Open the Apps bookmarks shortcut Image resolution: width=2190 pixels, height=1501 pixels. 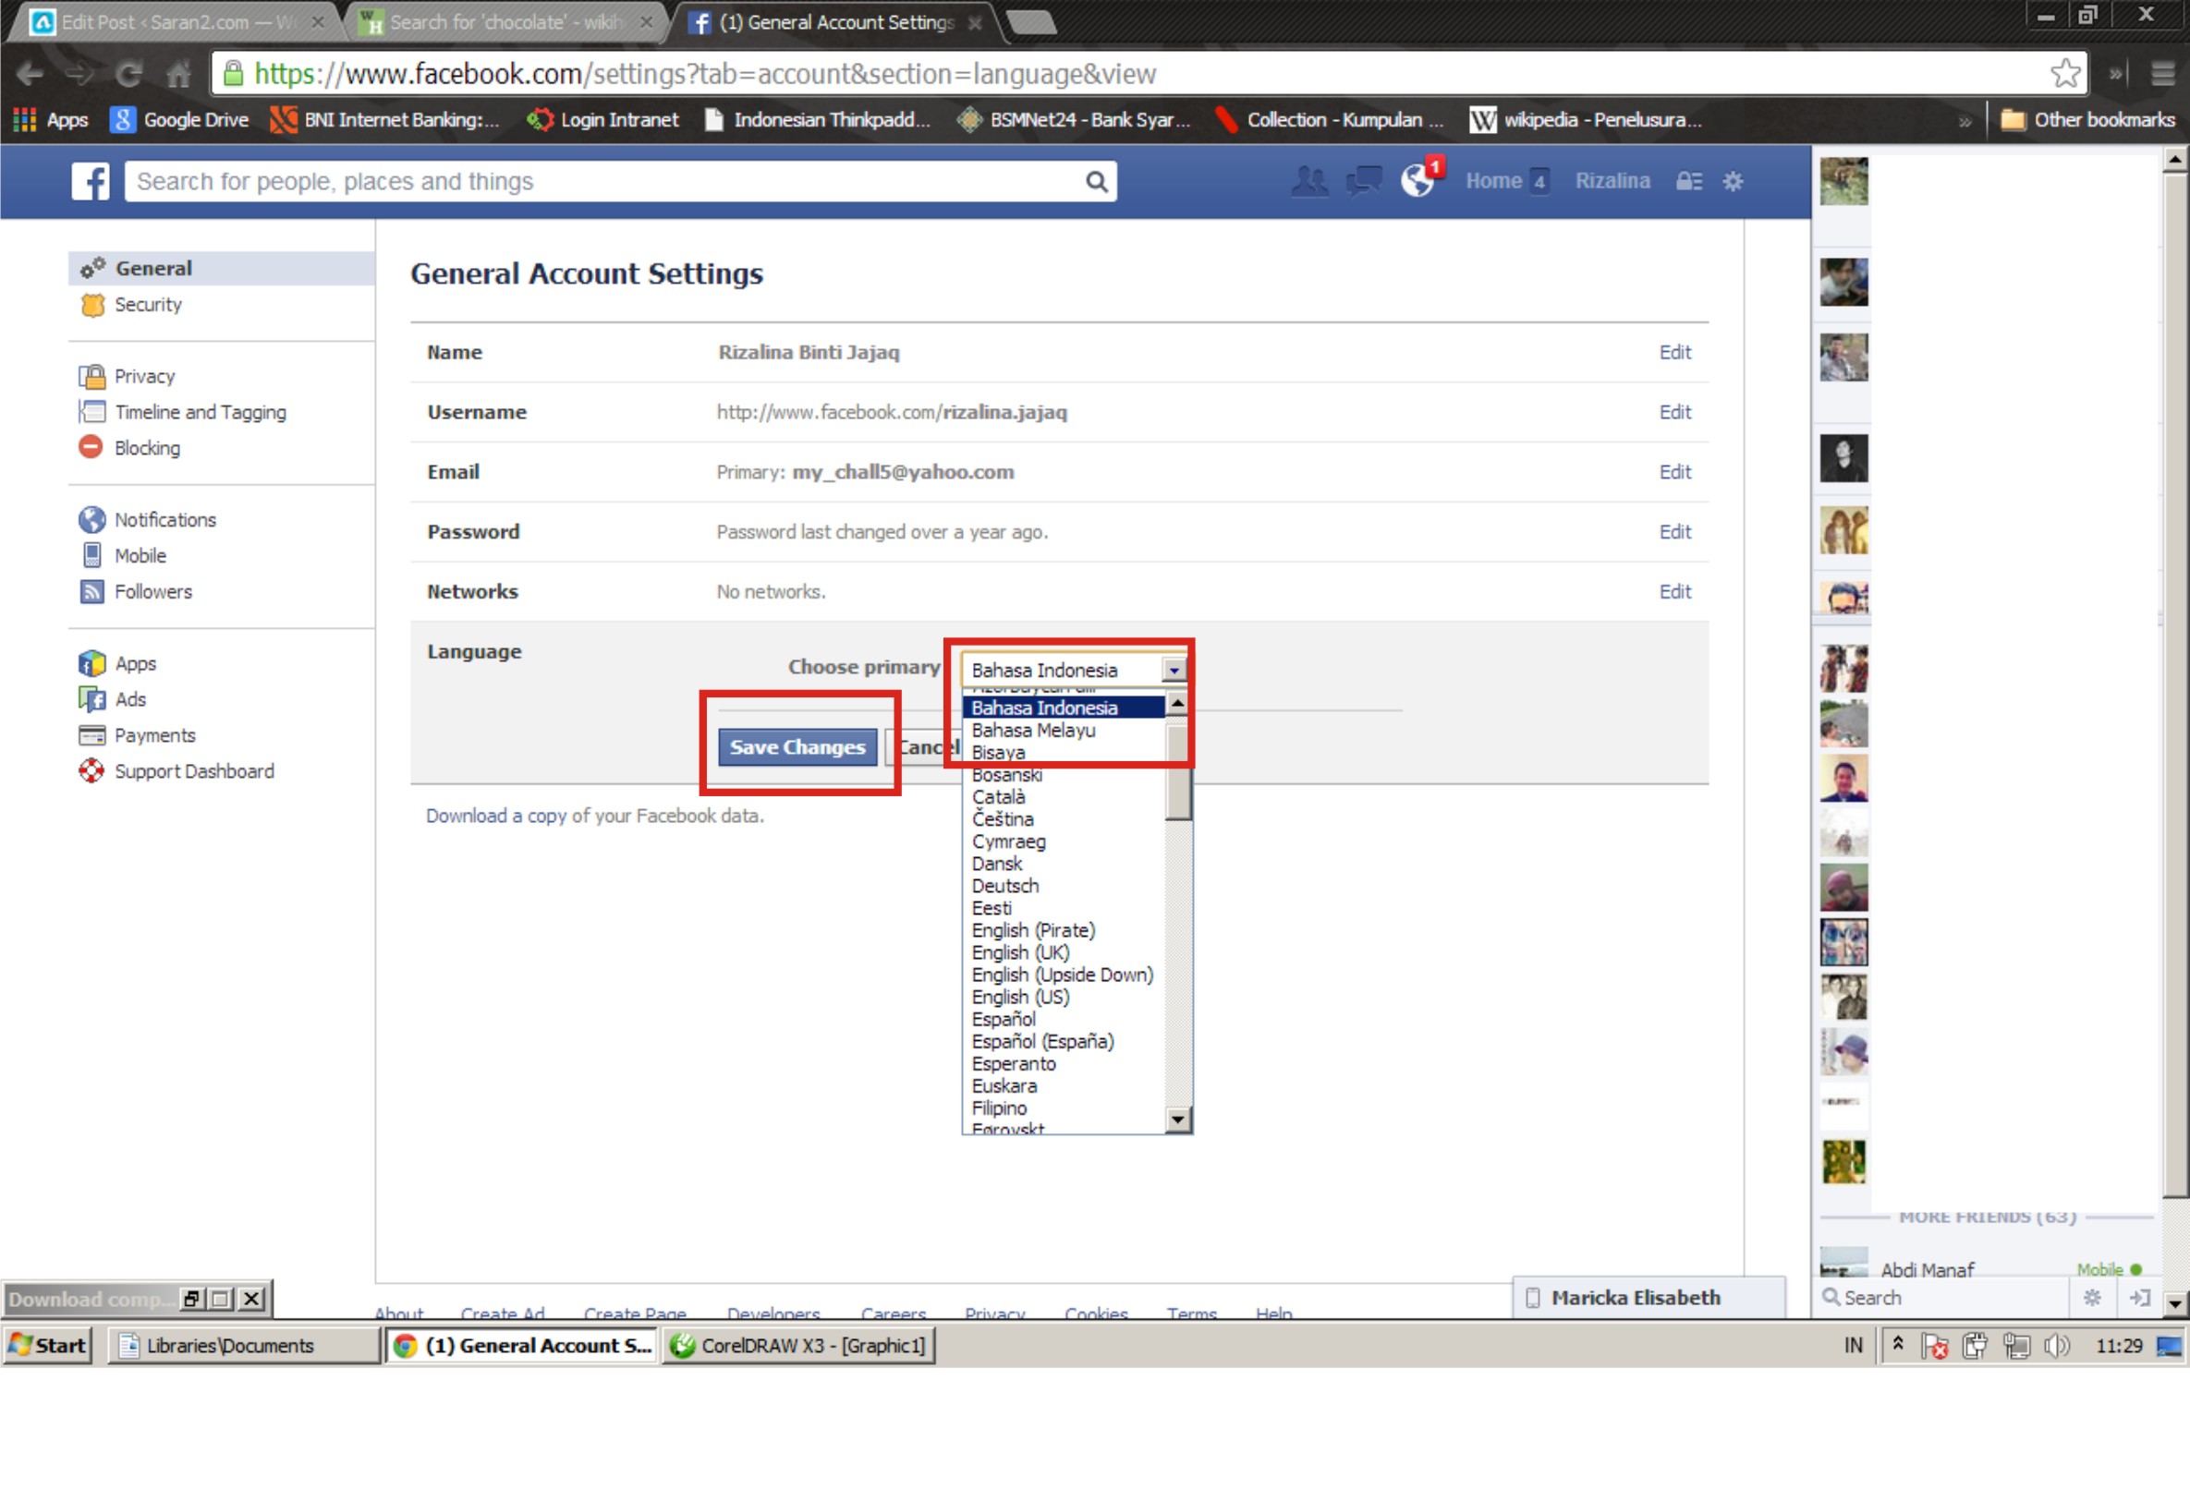pos(51,120)
